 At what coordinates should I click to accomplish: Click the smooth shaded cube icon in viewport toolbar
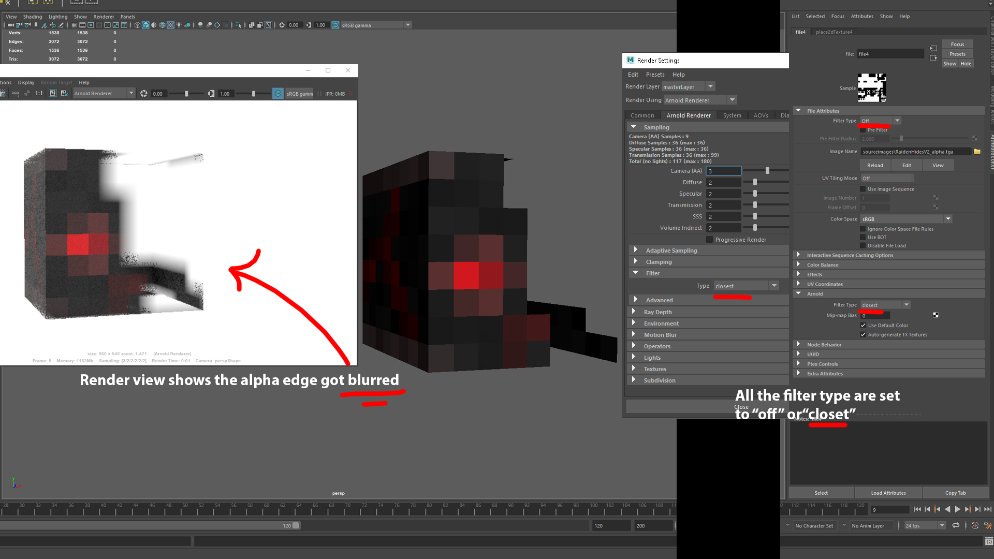coord(145,25)
